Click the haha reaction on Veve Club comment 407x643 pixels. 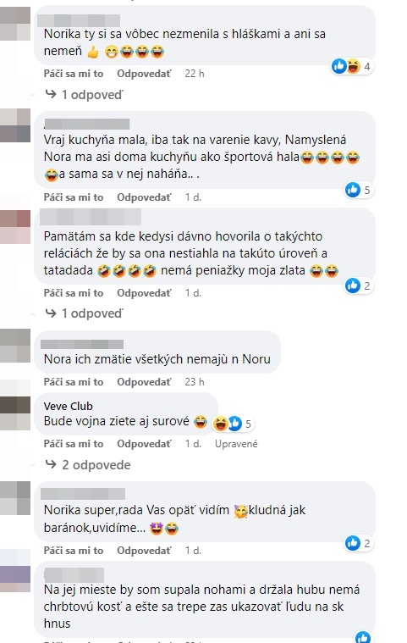pos(220,424)
